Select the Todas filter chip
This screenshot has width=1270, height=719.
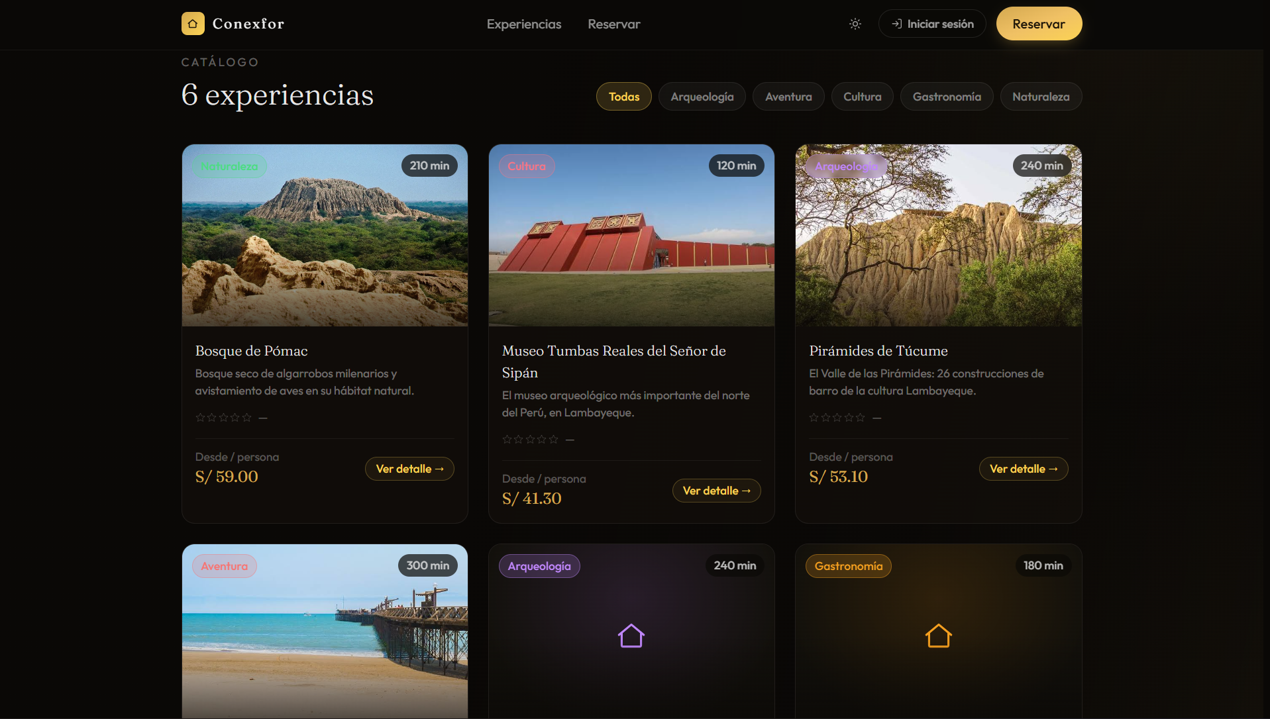pos(624,97)
